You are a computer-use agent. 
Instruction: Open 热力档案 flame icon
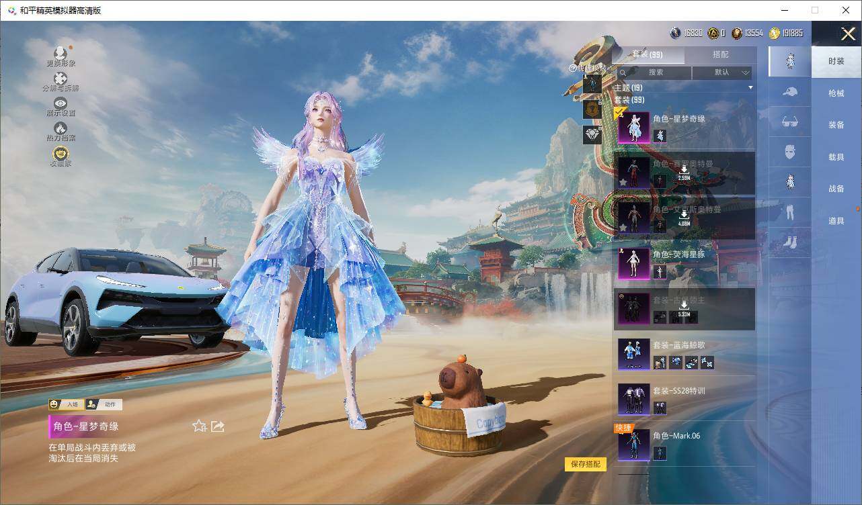61,128
